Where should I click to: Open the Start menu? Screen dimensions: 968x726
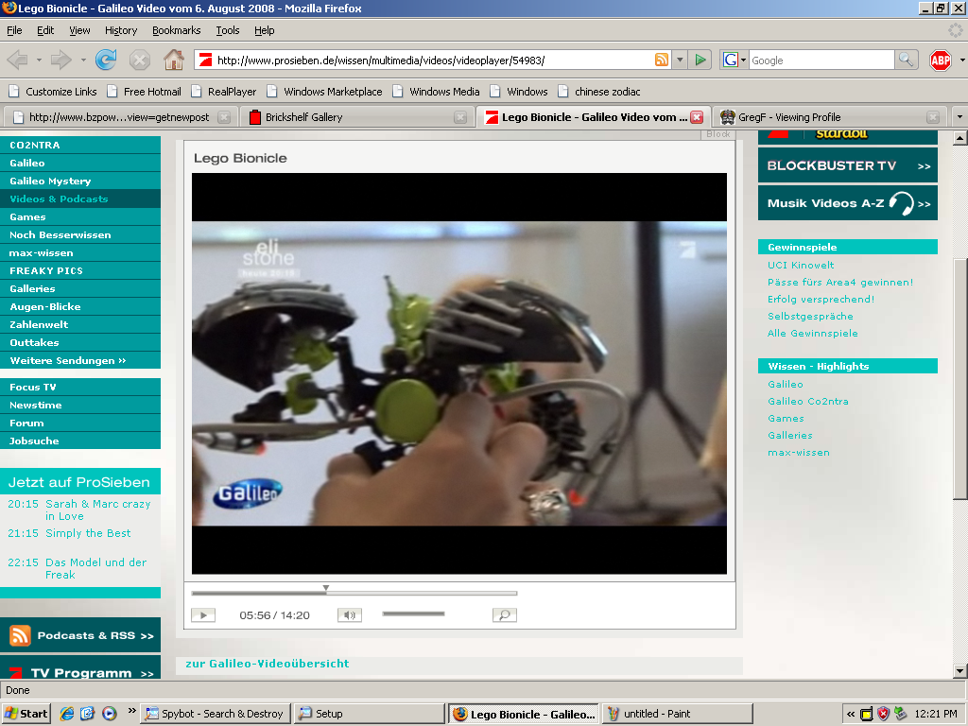click(26, 714)
